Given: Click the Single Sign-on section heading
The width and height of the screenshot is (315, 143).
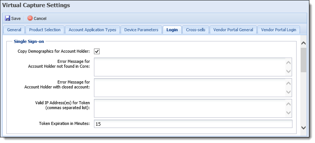Looking at the screenshot, I should (29, 41).
